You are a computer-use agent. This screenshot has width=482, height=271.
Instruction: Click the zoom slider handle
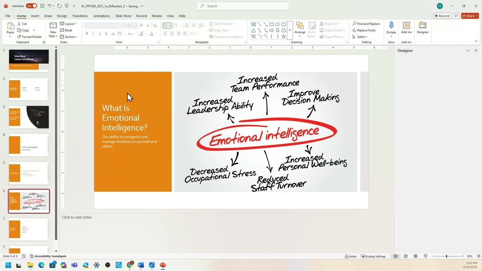(x=447, y=256)
